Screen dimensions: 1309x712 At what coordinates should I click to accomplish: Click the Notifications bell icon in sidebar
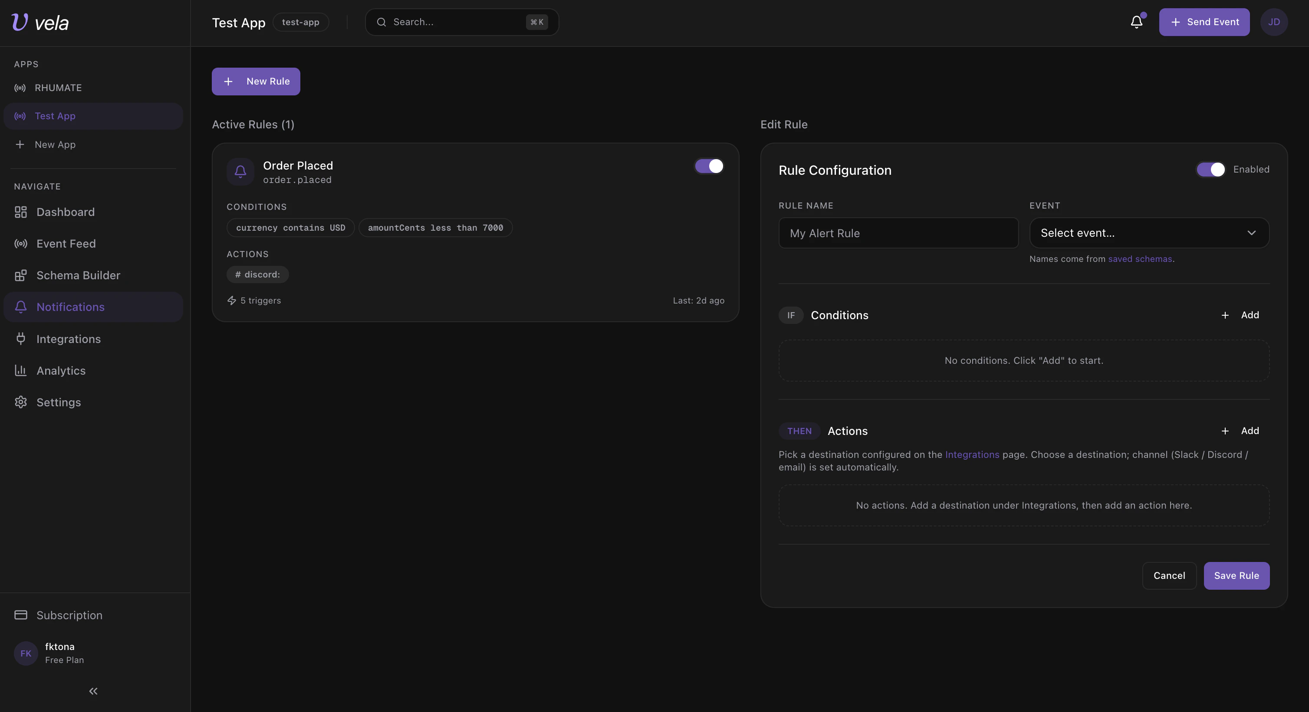click(x=20, y=307)
